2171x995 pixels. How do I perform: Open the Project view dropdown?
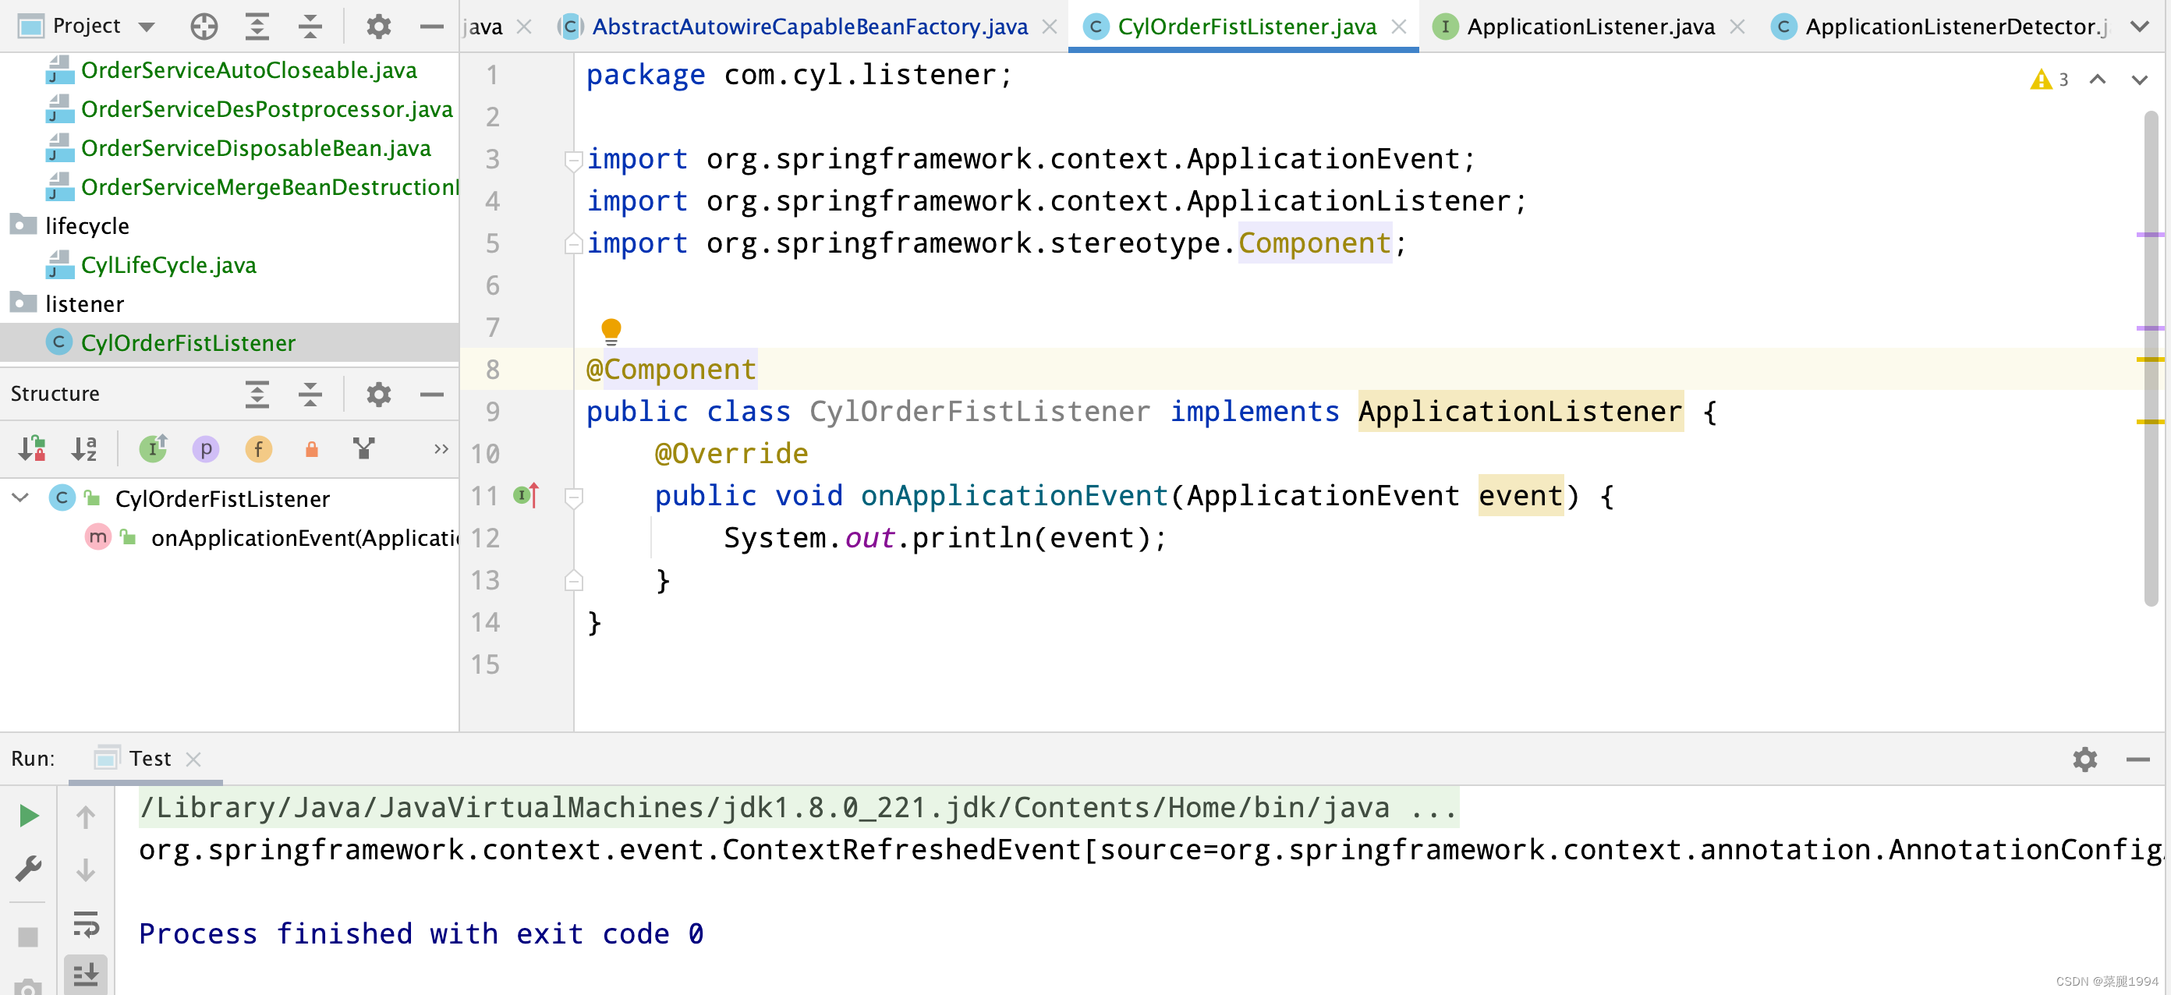tap(147, 27)
